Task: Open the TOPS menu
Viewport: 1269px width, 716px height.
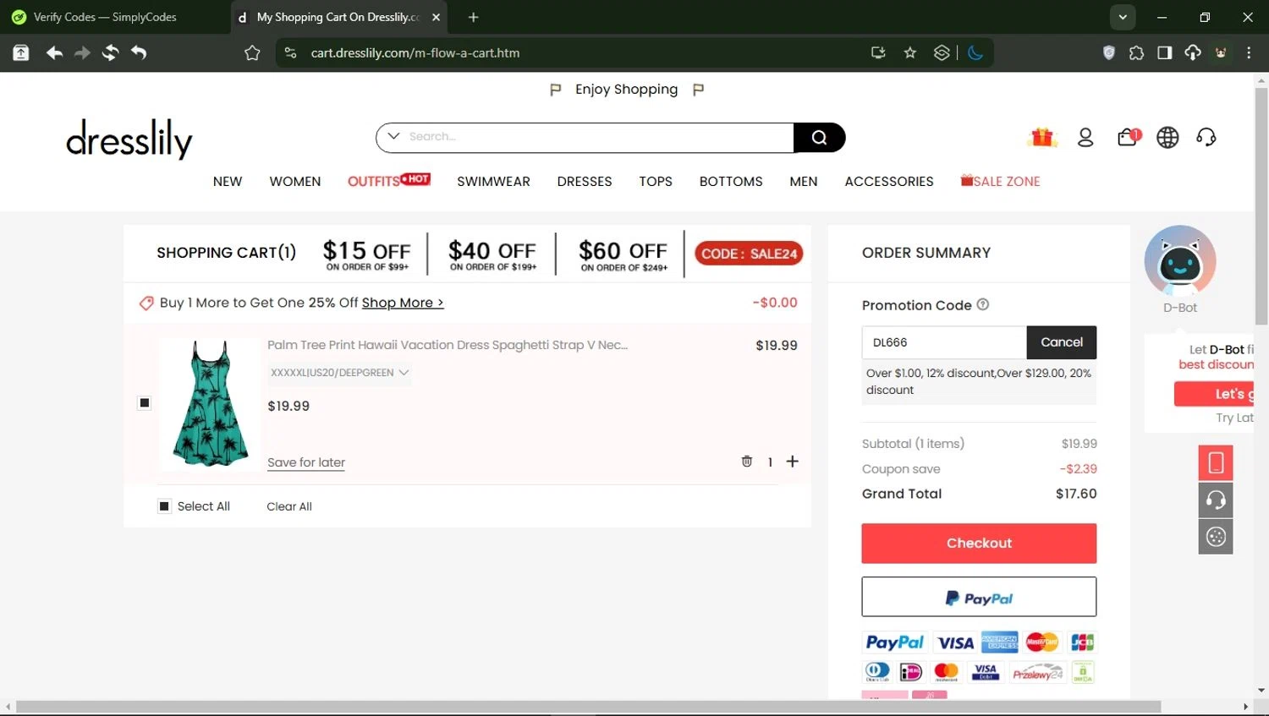Action: (x=656, y=182)
